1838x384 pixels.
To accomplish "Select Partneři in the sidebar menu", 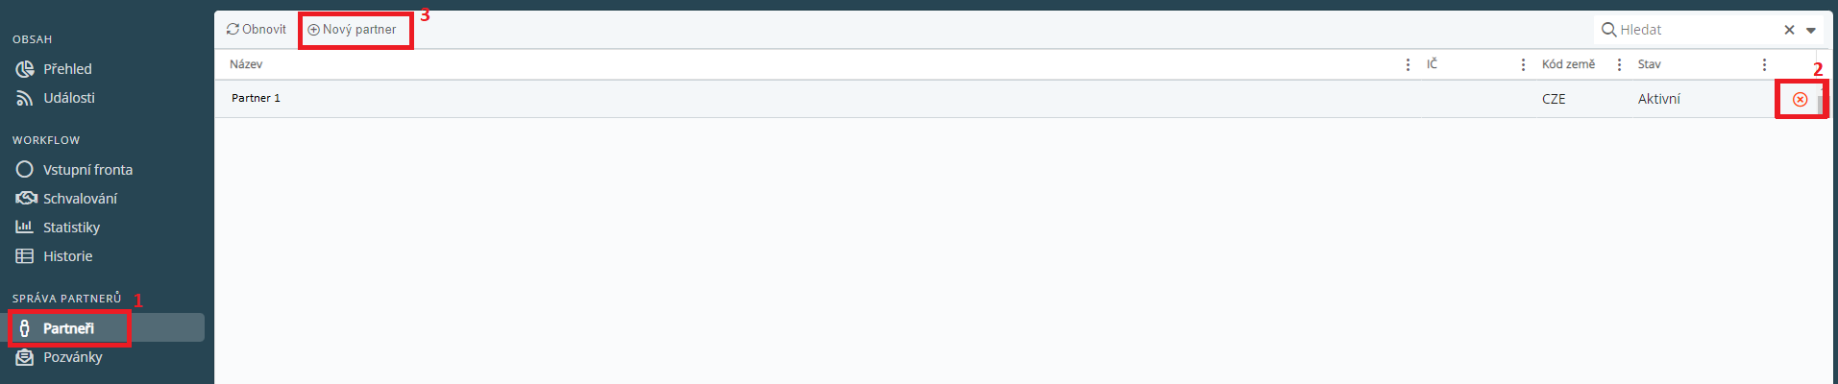I will click(68, 328).
